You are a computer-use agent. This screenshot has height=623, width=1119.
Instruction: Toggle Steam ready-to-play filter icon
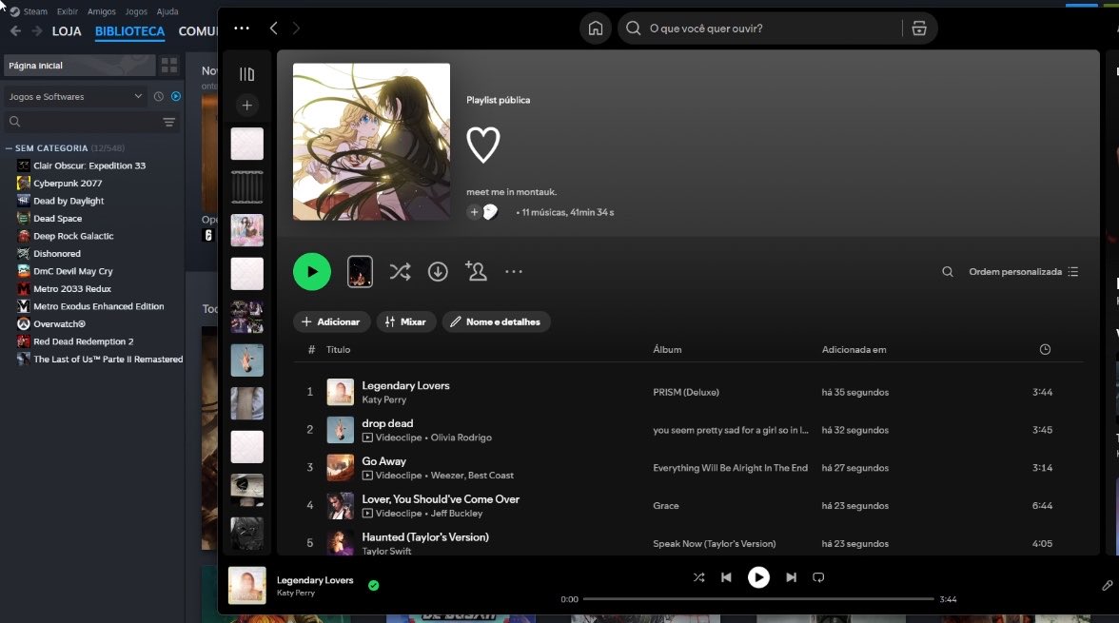[x=175, y=96]
